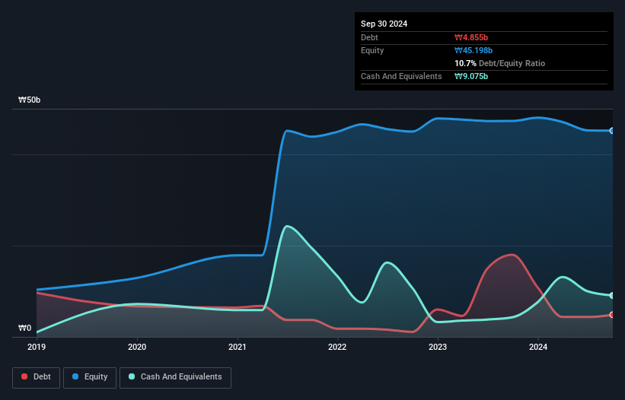The height and width of the screenshot is (400, 625).
Task: Toggle the Debt legend button
Action: pos(37,377)
